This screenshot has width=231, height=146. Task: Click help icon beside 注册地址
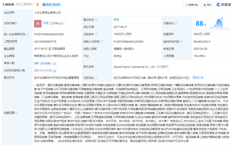click(96, 78)
